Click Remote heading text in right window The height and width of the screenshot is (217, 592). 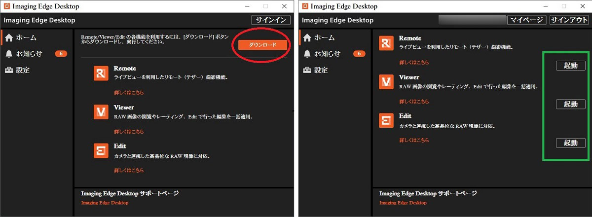[410, 38]
